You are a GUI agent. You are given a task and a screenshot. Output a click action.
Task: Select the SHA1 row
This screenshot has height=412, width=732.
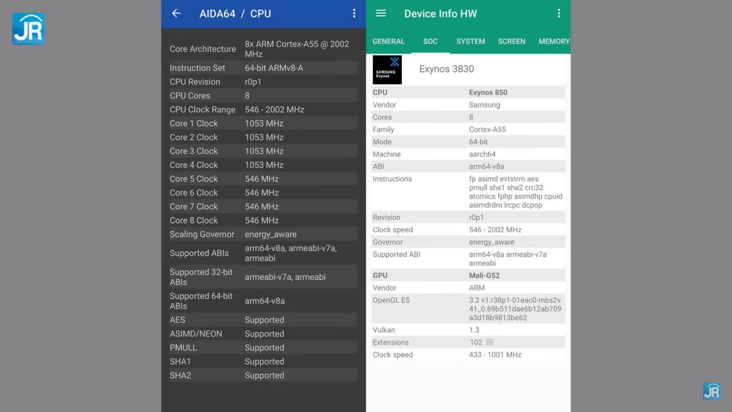(x=263, y=362)
